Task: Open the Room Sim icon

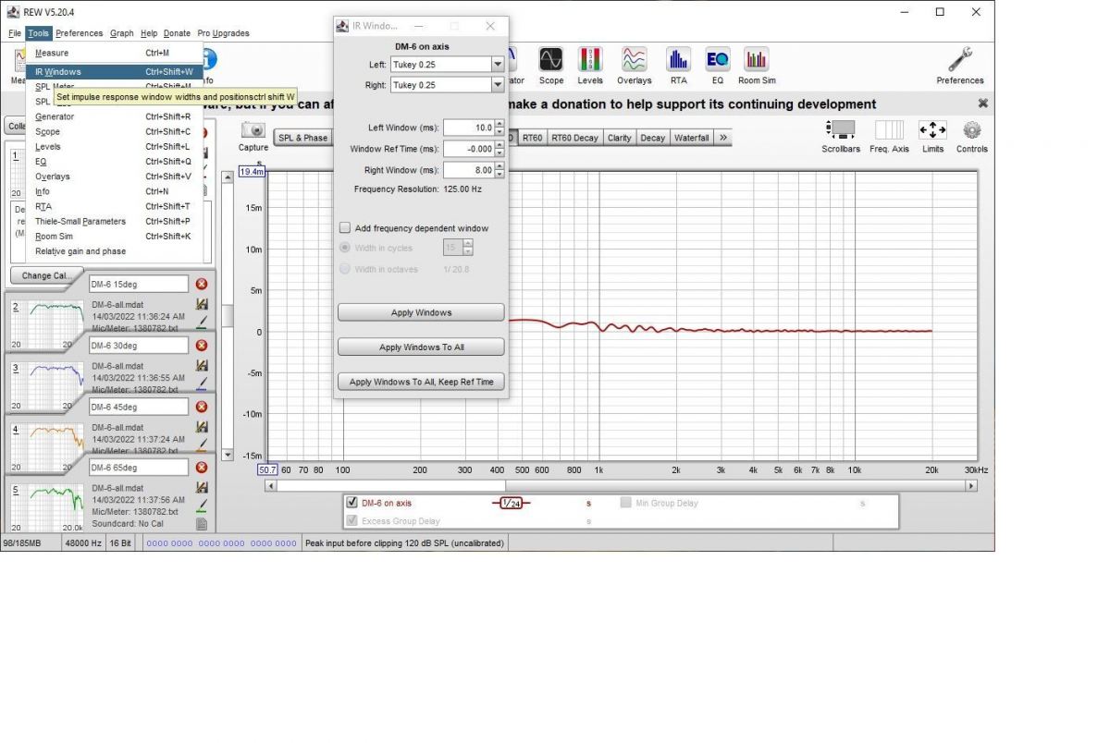Action: pyautogui.click(x=757, y=61)
